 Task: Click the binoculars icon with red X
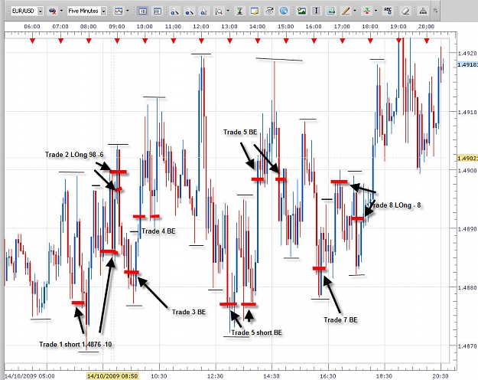[x=53, y=11]
